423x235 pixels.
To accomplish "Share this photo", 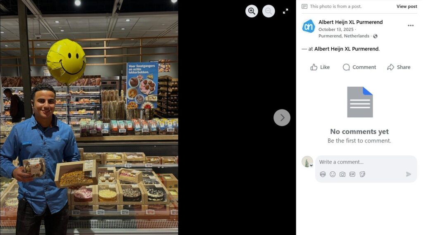I will [x=399, y=67].
